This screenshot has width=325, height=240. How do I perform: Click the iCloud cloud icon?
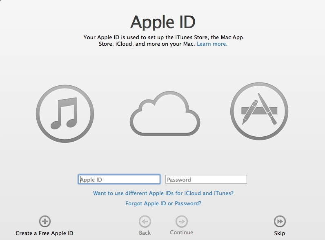tap(165, 113)
